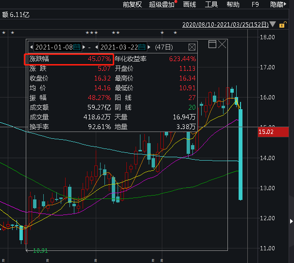Viewport: 294px width, 263px height.
Task: Select the 振幅 value 48.27%
Action: click(99, 98)
